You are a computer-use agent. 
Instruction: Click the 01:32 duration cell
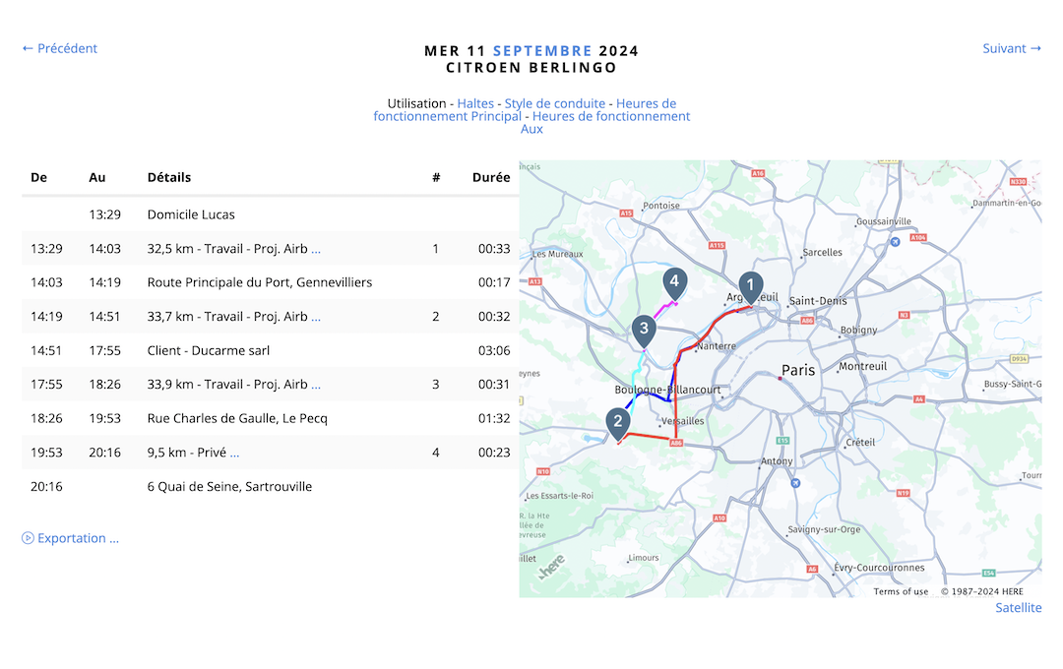point(494,418)
